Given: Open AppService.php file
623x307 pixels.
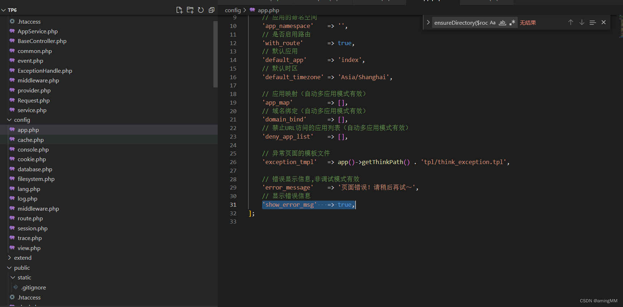Looking at the screenshot, I should point(38,31).
